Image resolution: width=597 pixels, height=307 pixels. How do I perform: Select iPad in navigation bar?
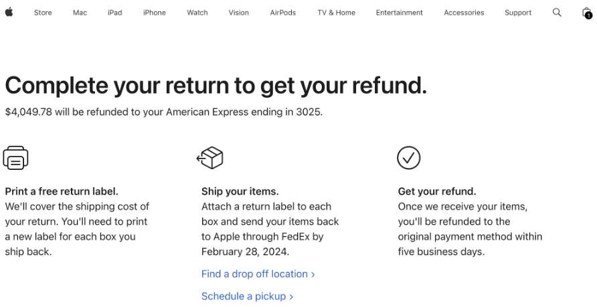[114, 13]
